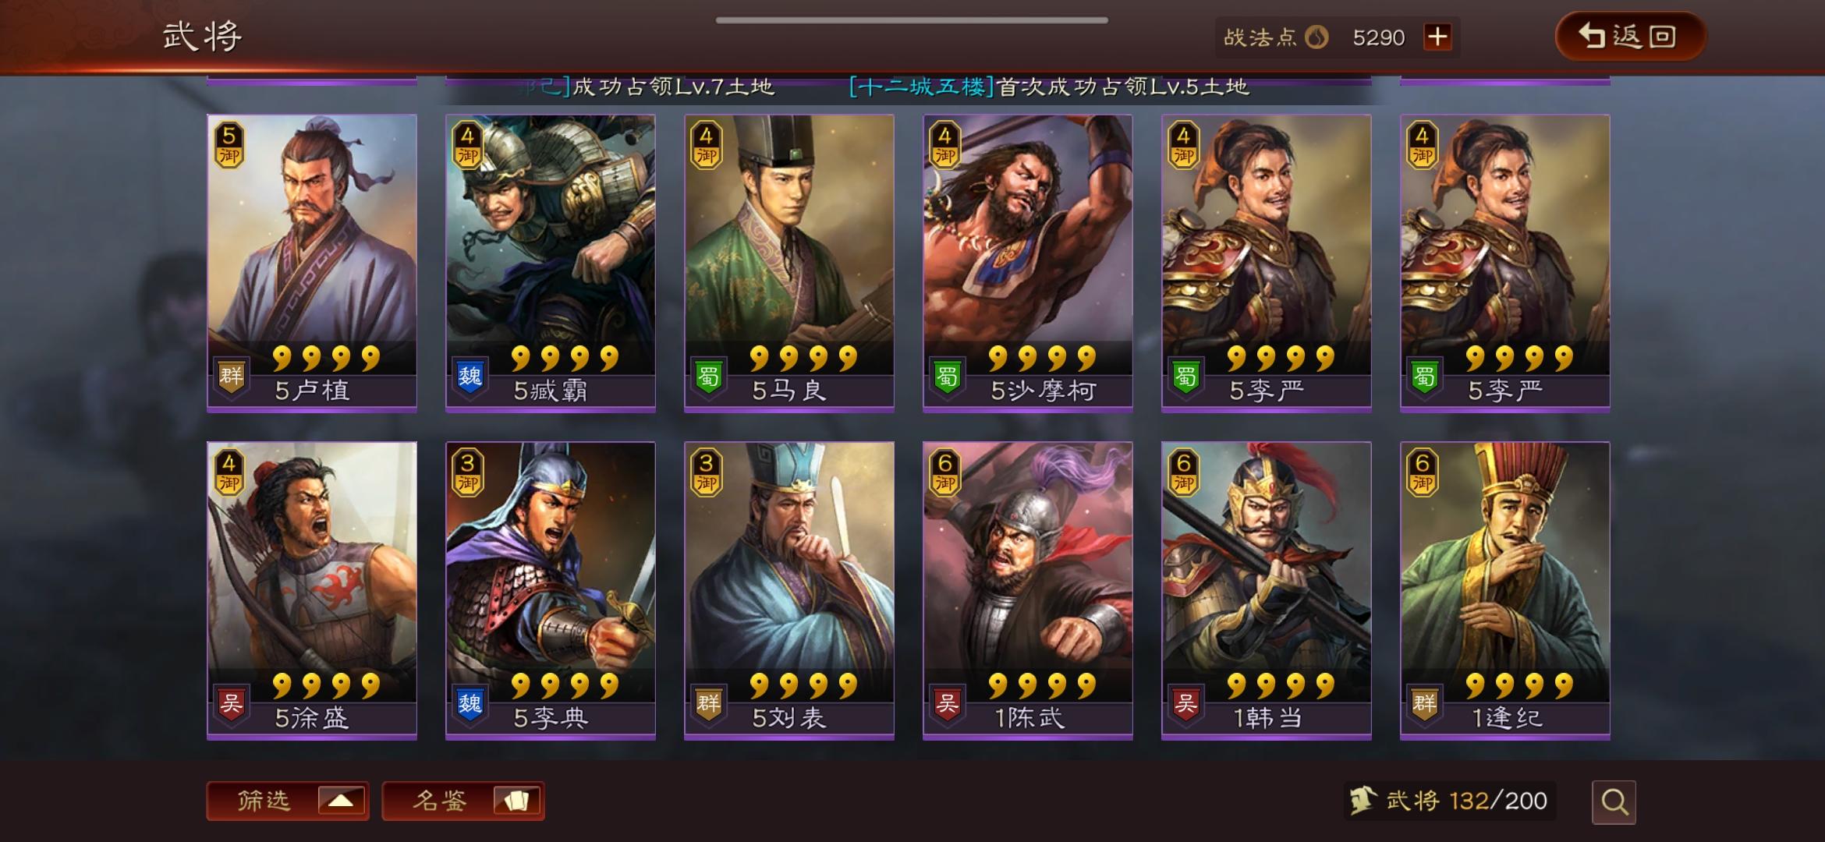This screenshot has height=842, width=1825.
Task: Click the 吴 faction badge on 徐盛
Action: pos(231,705)
